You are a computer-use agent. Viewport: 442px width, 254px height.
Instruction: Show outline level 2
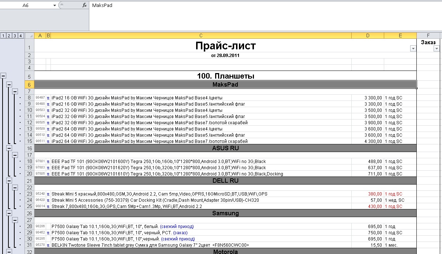coord(9,35)
